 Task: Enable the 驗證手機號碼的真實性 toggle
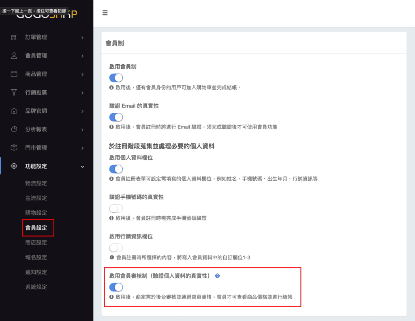pos(116,209)
